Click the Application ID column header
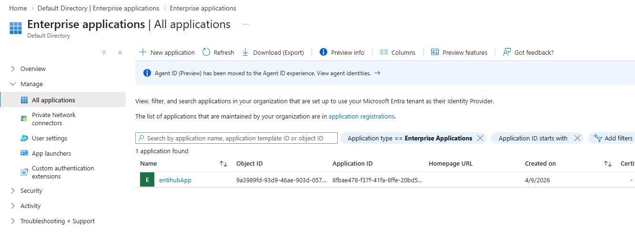This screenshot has height=238, width=635. (x=353, y=164)
